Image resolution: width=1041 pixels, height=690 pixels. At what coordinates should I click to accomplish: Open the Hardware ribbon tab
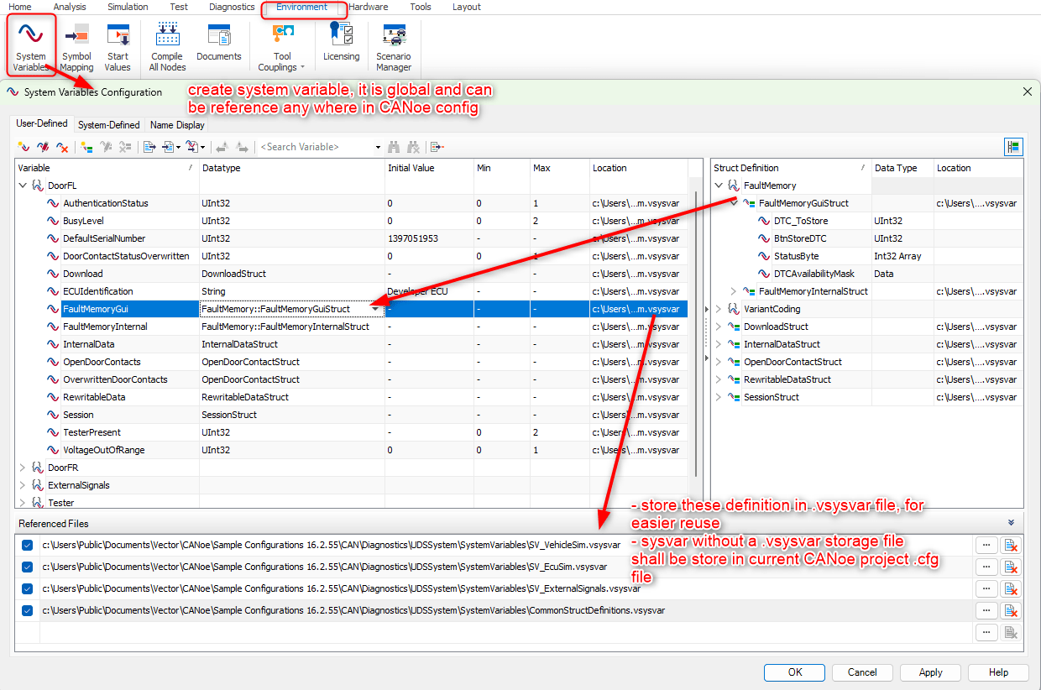[369, 7]
